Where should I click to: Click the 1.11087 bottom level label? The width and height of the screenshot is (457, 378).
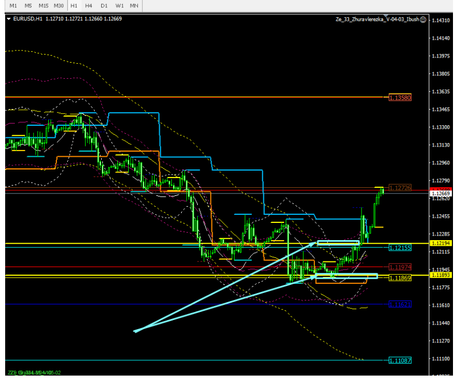[400, 360]
